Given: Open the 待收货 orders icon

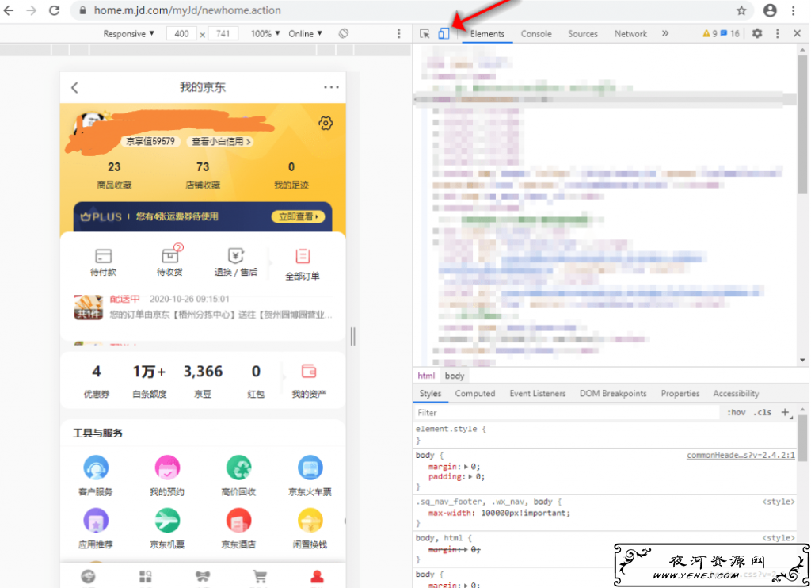Looking at the screenshot, I should (169, 261).
